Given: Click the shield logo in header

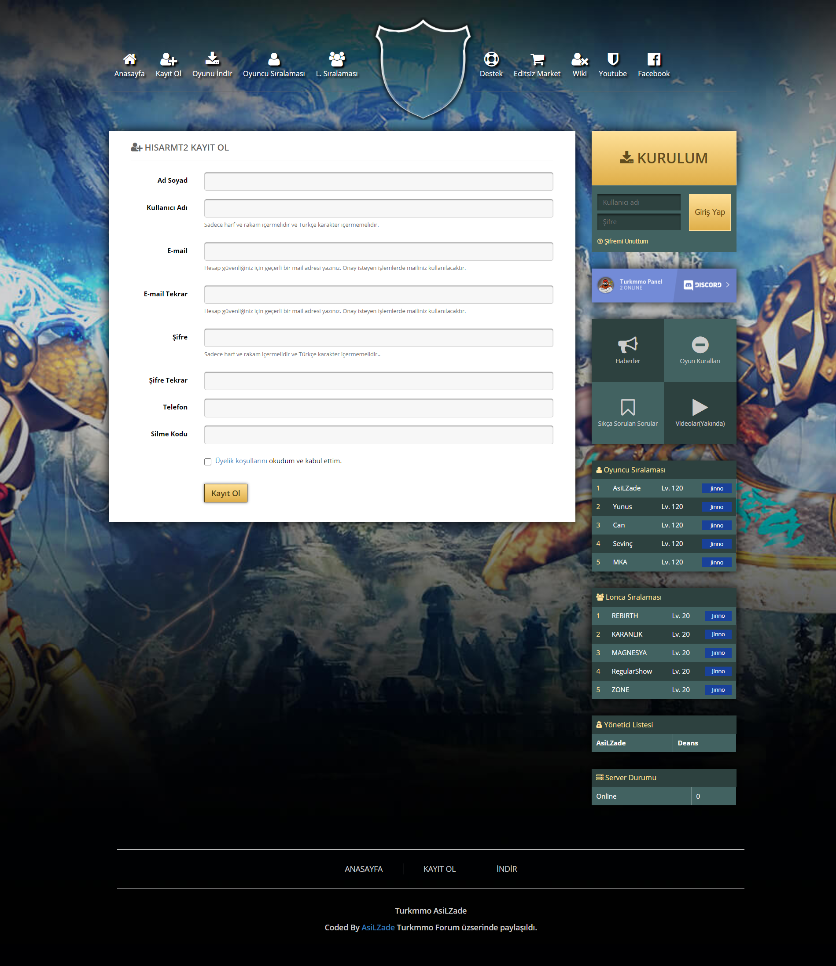Looking at the screenshot, I should [423, 69].
